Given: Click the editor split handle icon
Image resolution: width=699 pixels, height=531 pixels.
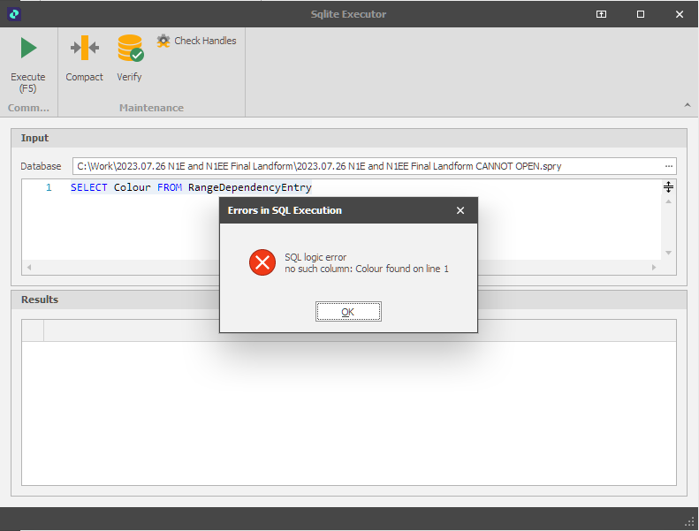Looking at the screenshot, I should coord(668,187).
